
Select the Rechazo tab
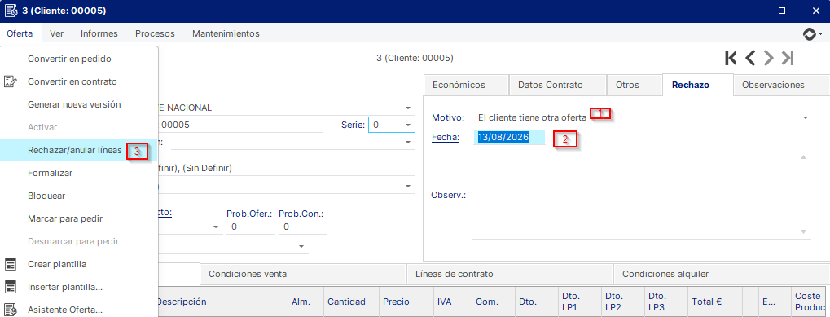(x=698, y=85)
